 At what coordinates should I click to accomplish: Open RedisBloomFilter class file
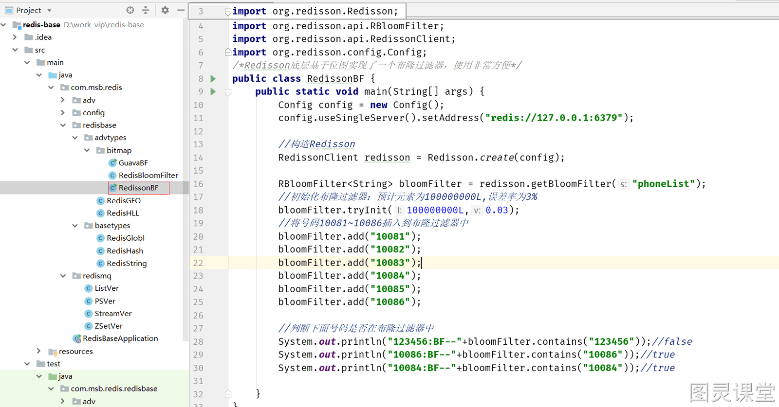pyautogui.click(x=148, y=175)
